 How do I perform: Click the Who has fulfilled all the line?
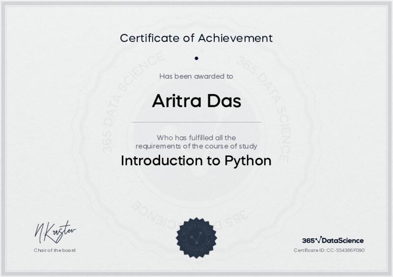pos(196,137)
